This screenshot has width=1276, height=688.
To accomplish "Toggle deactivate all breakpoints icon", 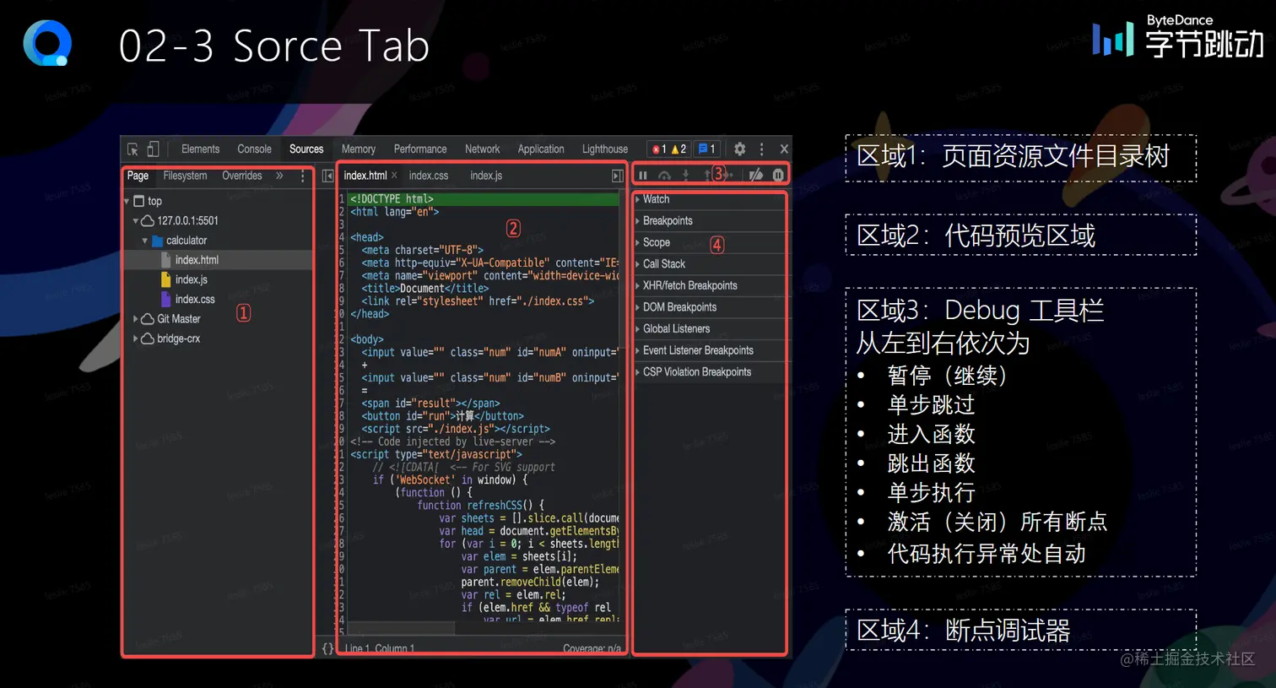I will point(756,175).
